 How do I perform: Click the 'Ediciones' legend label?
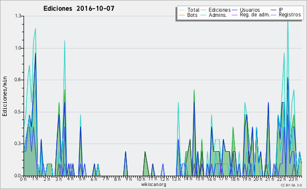220,10
